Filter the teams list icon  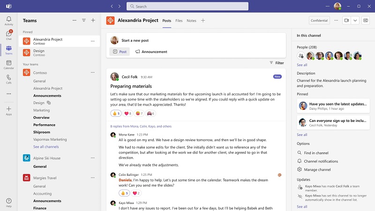[84, 20]
